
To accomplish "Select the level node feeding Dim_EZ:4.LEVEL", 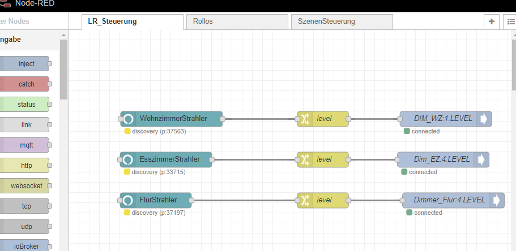I will (323, 159).
